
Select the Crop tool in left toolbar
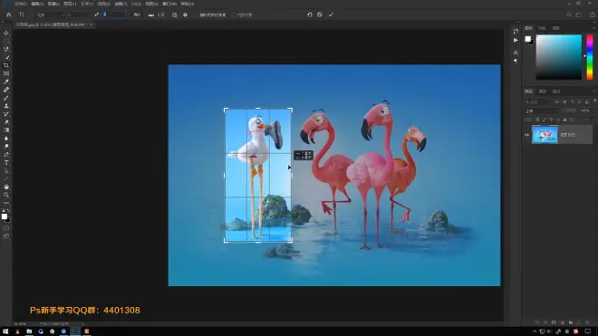(x=6, y=65)
